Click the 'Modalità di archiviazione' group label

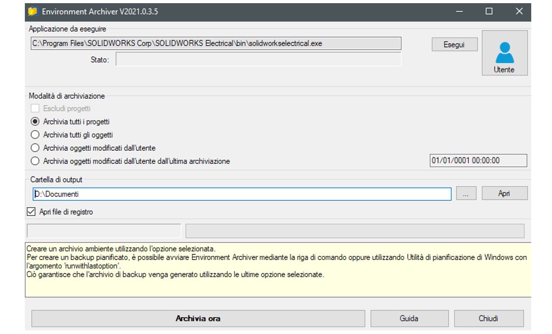click(67, 96)
